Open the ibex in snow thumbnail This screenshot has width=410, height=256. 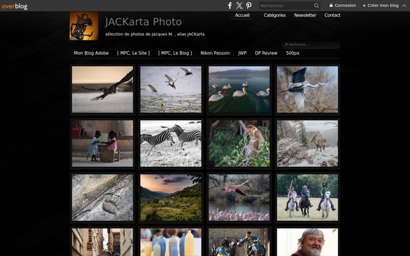point(307,143)
